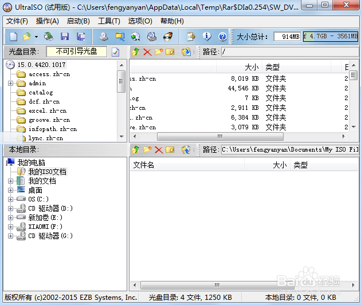The height and width of the screenshot is (305, 361).
Task: Click the Burn CD/DVD image icon
Action: click(x=168, y=37)
